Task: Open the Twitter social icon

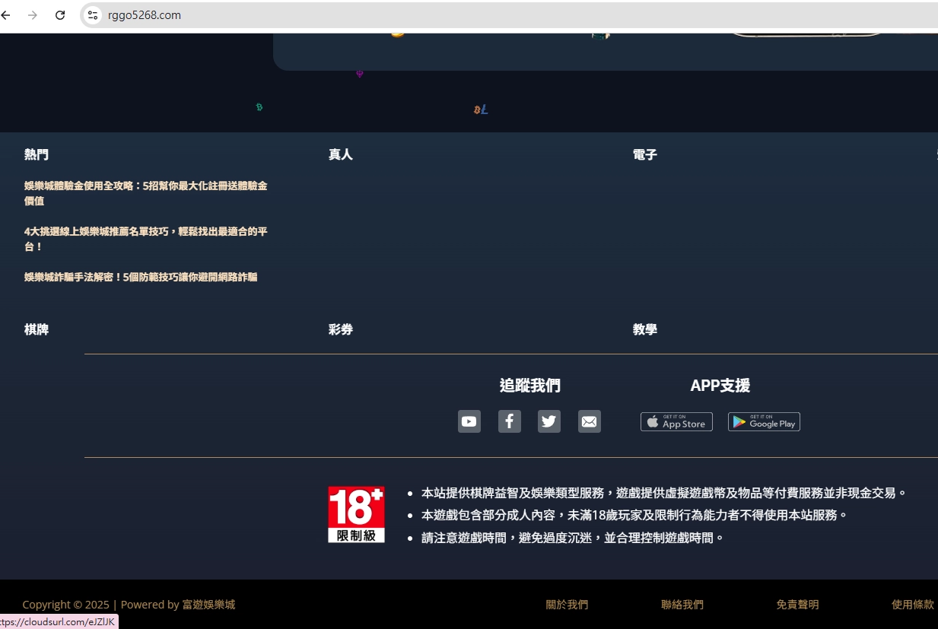Action: 548,421
